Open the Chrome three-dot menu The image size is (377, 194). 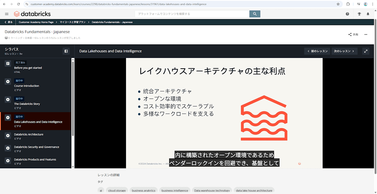tap(373, 4)
